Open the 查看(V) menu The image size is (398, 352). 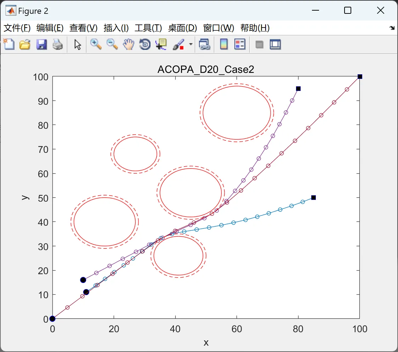(x=84, y=28)
